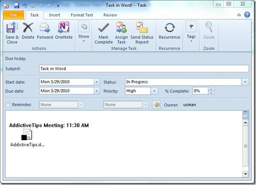
Task: Open the Show dropdown button
Action: (84, 32)
